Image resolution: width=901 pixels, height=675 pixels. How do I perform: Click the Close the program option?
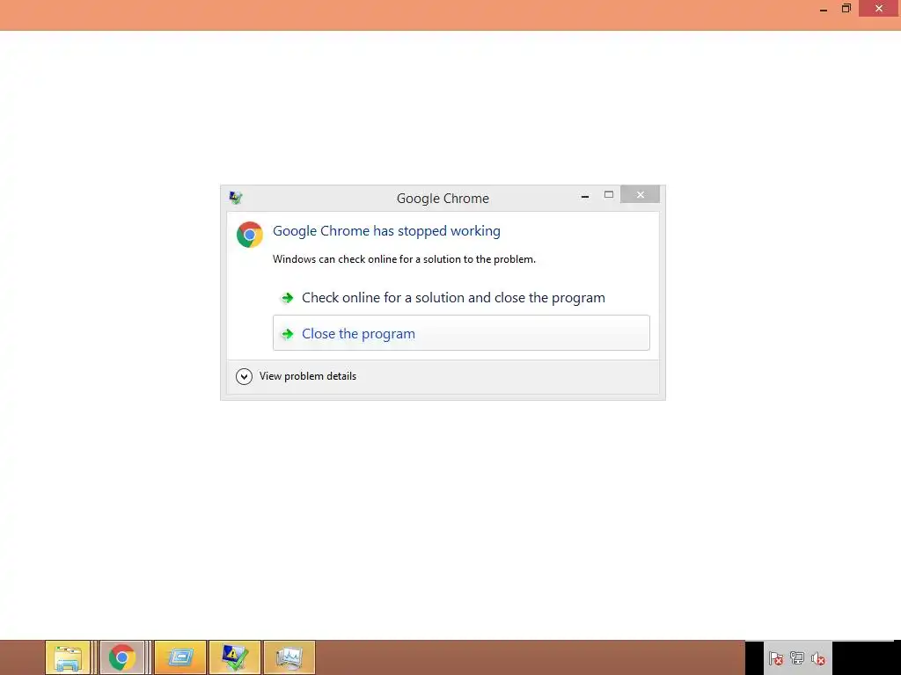461,333
